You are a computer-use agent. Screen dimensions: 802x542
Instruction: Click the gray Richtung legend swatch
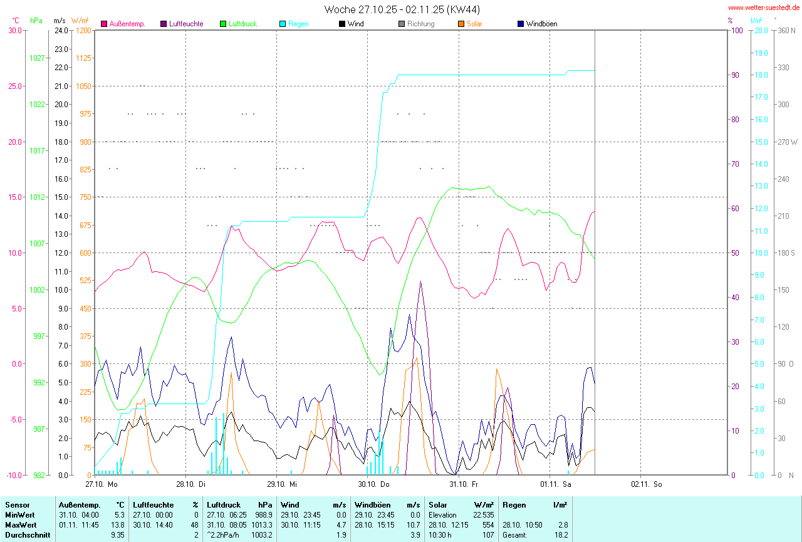[x=402, y=24]
